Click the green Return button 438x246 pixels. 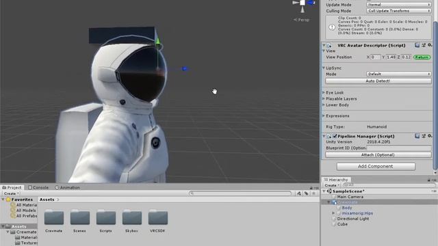[422, 57]
